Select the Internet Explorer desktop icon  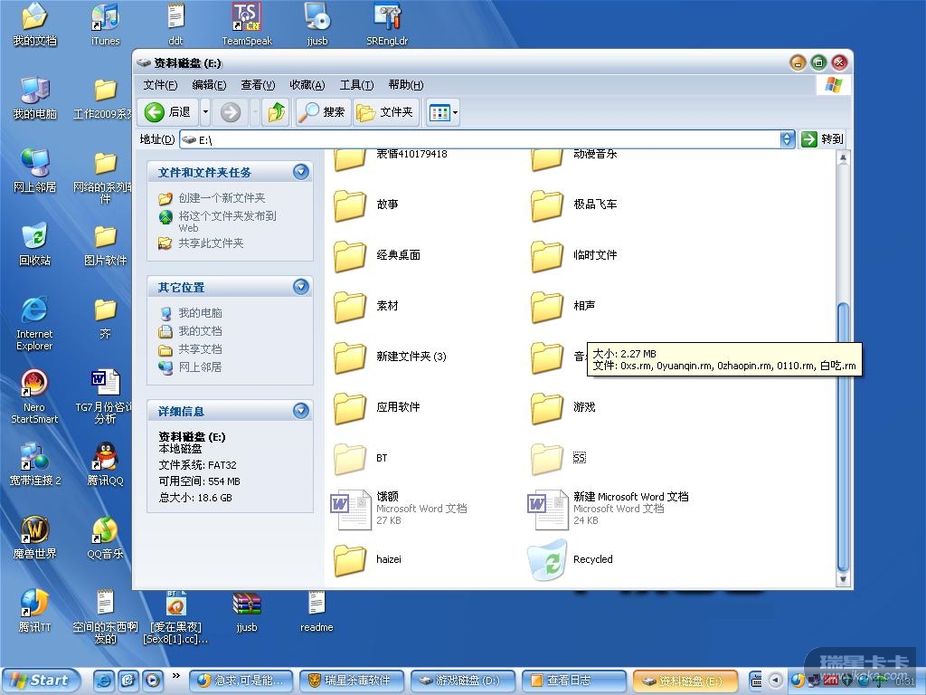click(x=34, y=324)
